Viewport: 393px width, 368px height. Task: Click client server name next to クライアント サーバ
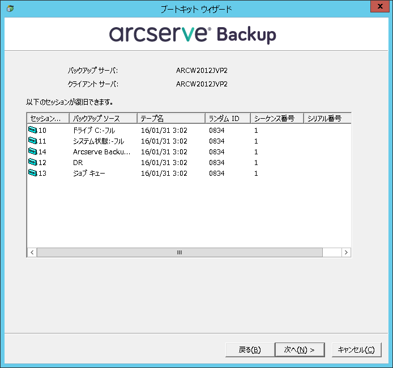tap(202, 84)
